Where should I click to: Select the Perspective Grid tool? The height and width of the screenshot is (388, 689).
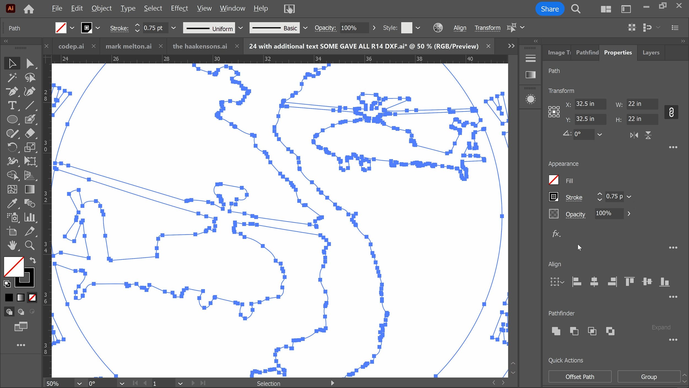tap(30, 175)
